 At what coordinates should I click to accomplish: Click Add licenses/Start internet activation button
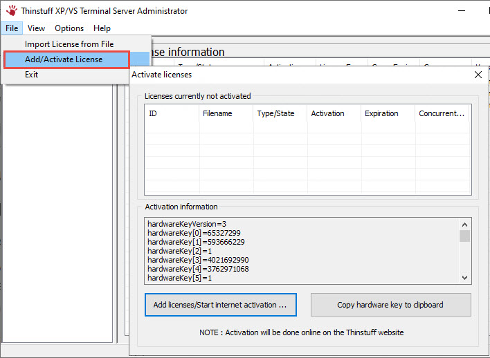pos(220,305)
